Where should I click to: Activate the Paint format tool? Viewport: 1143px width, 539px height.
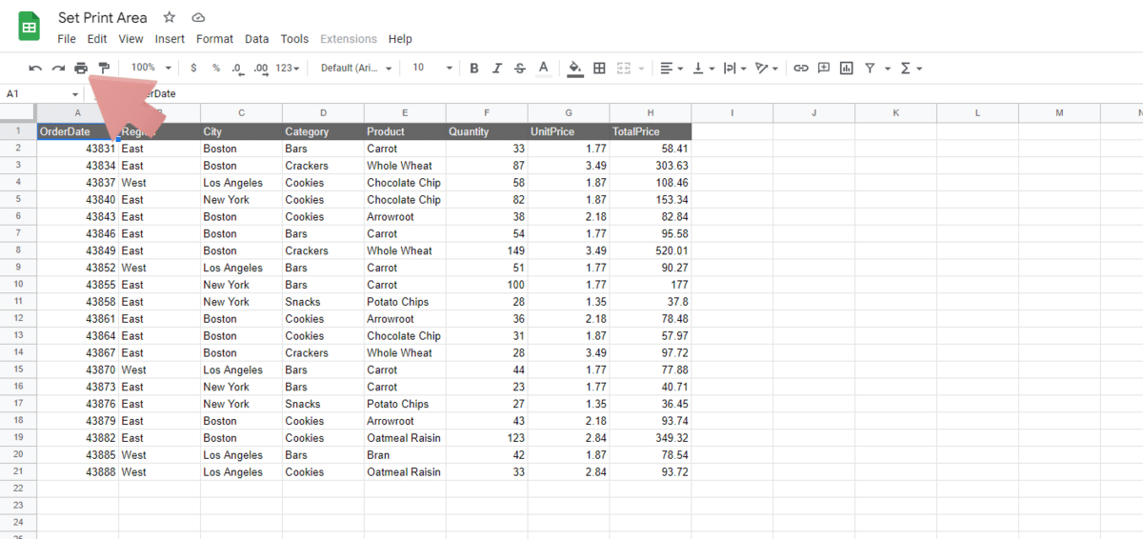[x=104, y=69]
